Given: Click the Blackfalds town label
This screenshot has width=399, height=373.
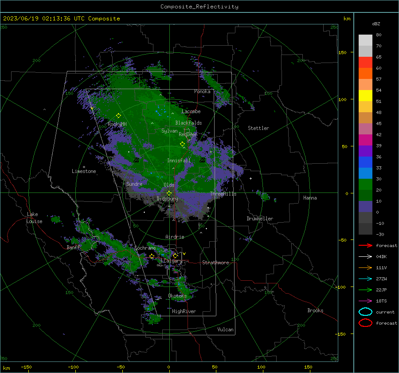Looking at the screenshot, I should [x=188, y=123].
